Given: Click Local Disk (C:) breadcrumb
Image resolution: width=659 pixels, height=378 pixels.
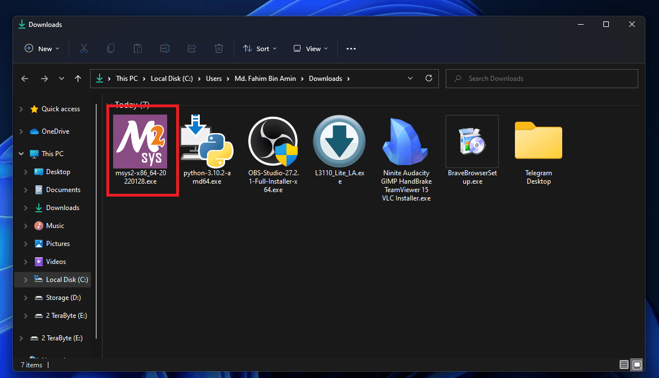Looking at the screenshot, I should [172, 79].
